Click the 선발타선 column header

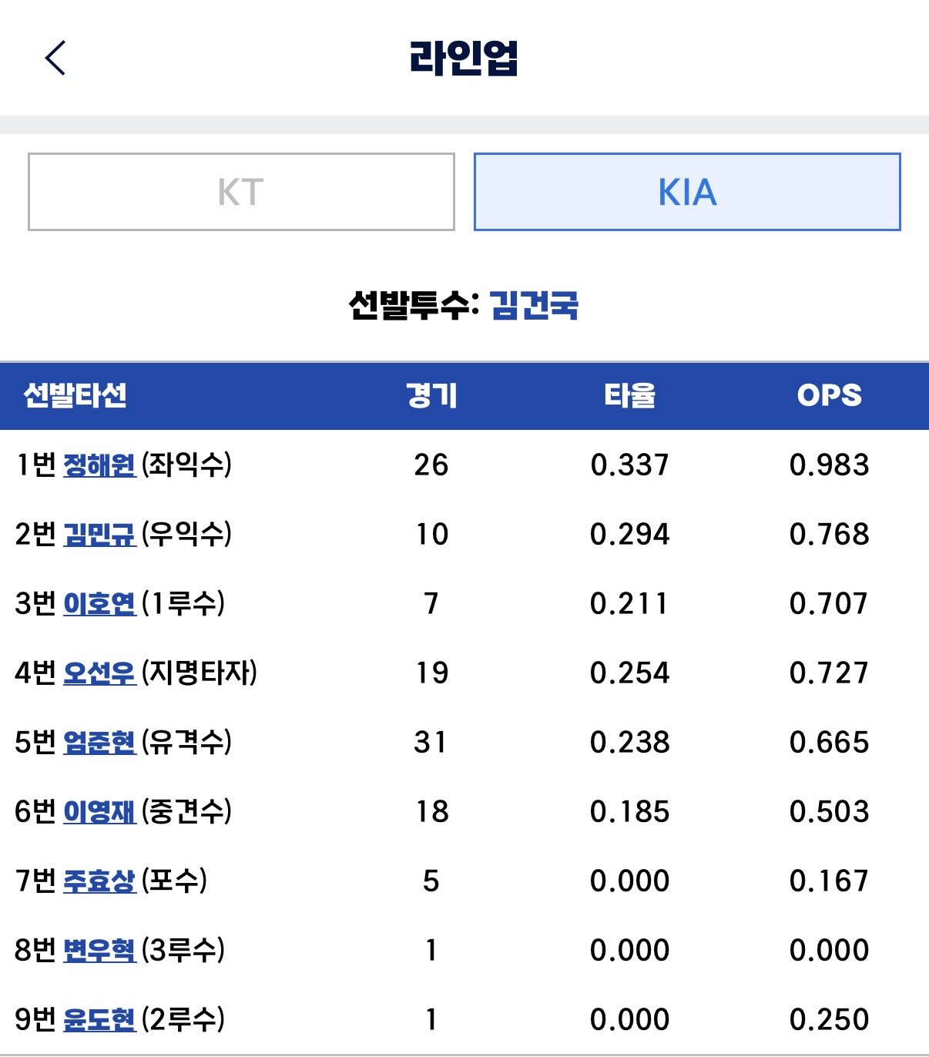pos(75,395)
